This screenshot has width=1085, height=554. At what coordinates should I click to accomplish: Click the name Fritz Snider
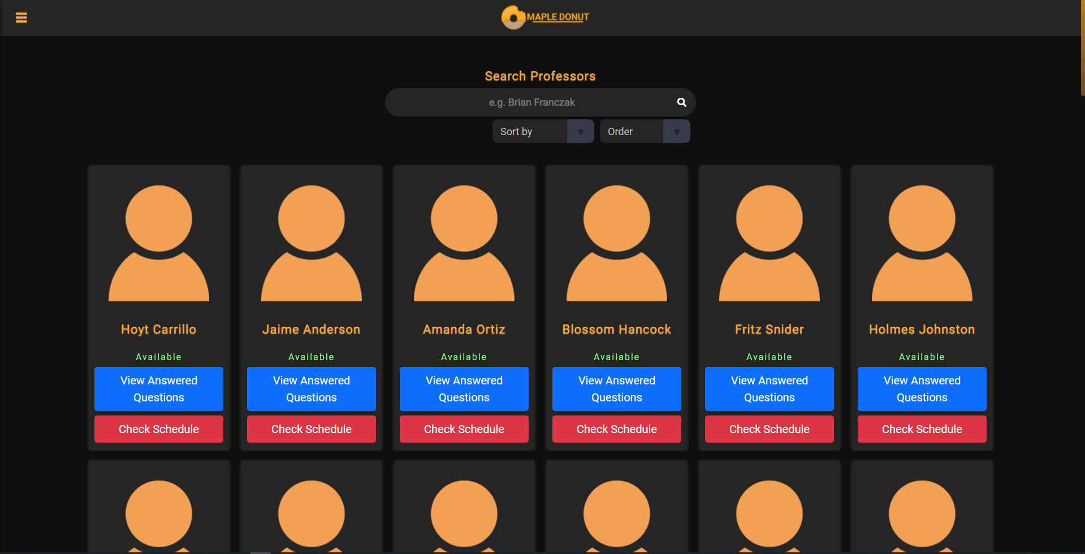(x=770, y=330)
